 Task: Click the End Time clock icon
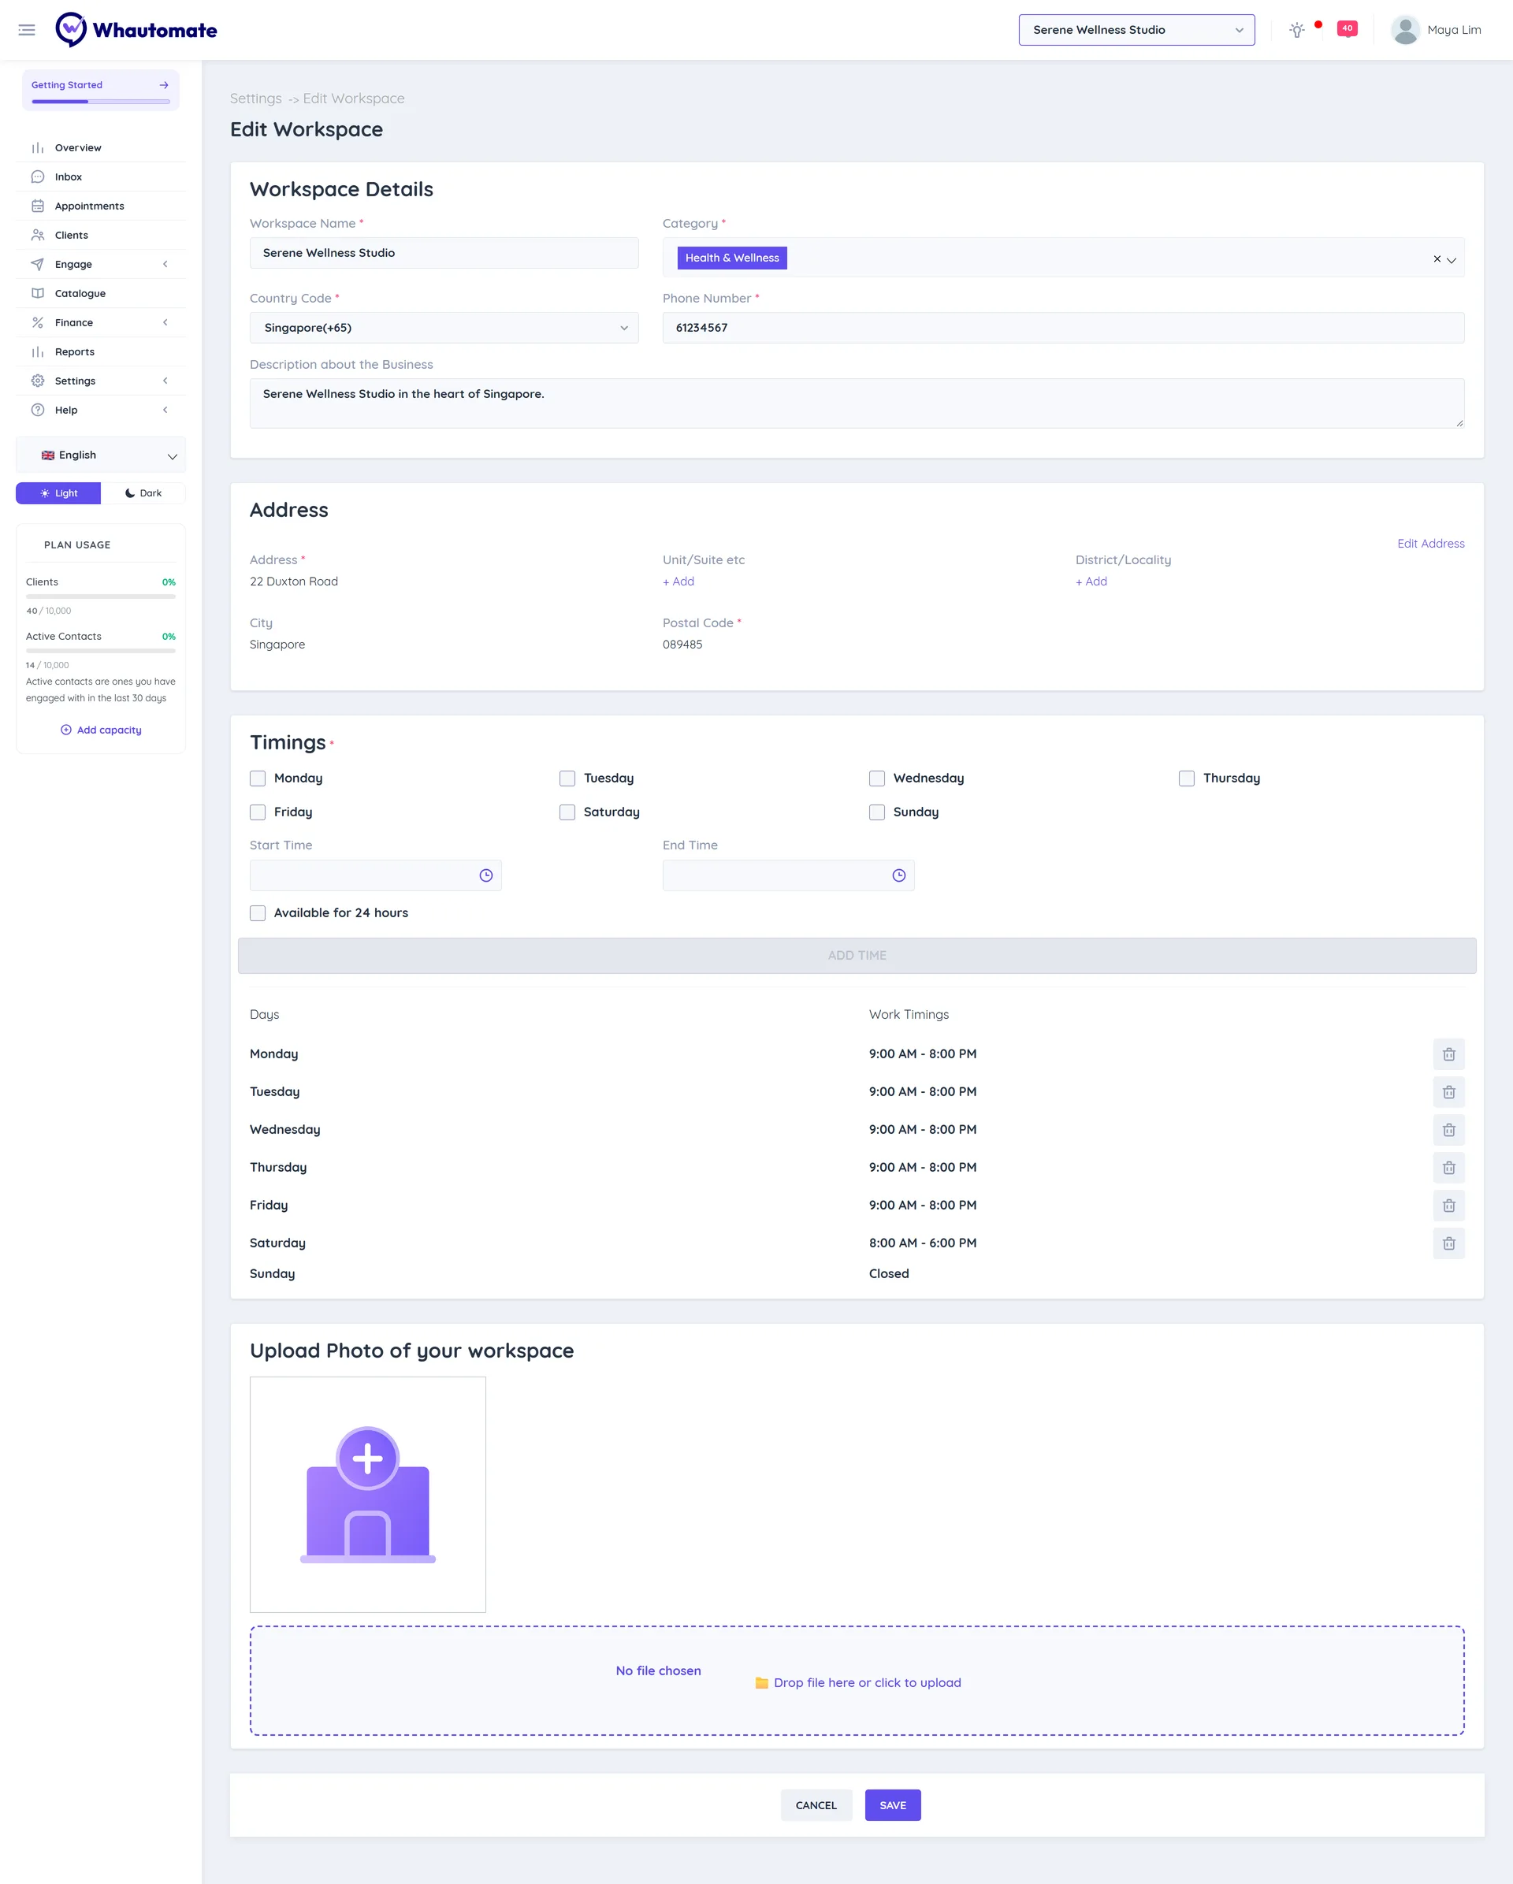(x=898, y=875)
